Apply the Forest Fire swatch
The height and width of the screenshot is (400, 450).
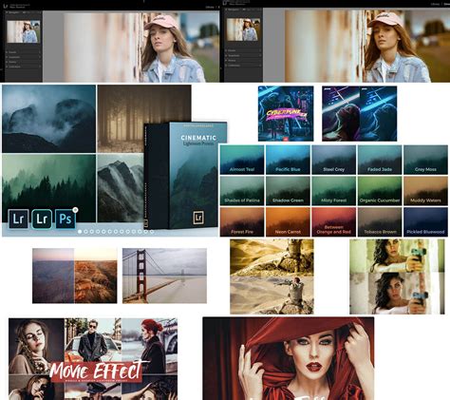(242, 222)
